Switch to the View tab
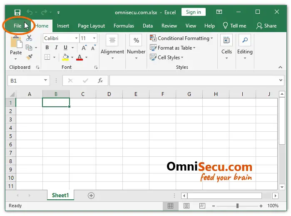 [191, 26]
